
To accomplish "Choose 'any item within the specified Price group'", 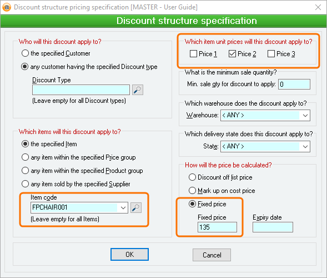I will click(x=25, y=157).
